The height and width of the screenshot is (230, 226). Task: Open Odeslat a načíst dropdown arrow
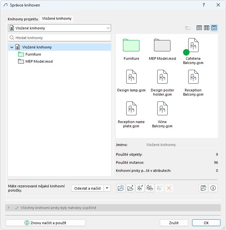107,188
